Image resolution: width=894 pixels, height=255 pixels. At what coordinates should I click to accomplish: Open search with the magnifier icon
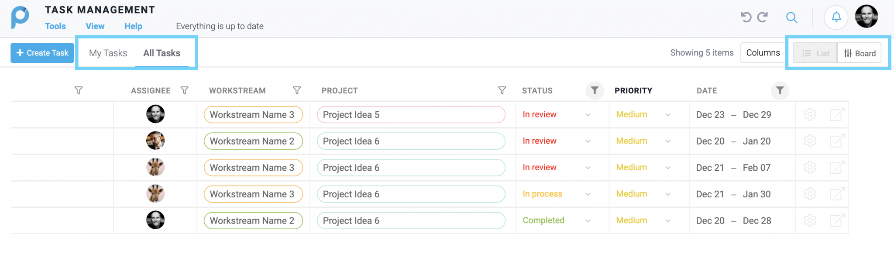point(791,17)
